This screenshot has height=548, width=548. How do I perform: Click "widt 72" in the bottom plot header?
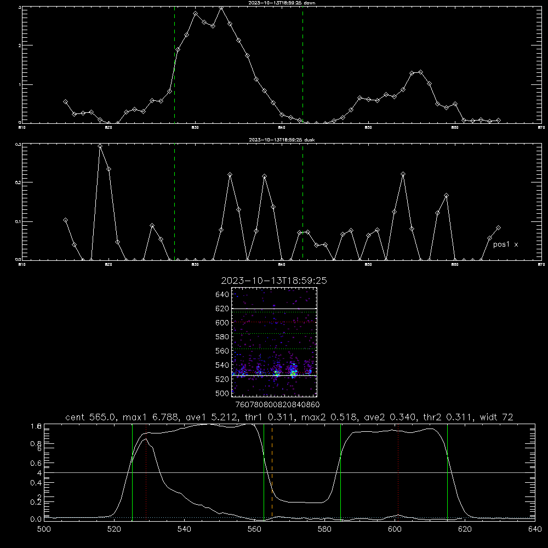496,417
